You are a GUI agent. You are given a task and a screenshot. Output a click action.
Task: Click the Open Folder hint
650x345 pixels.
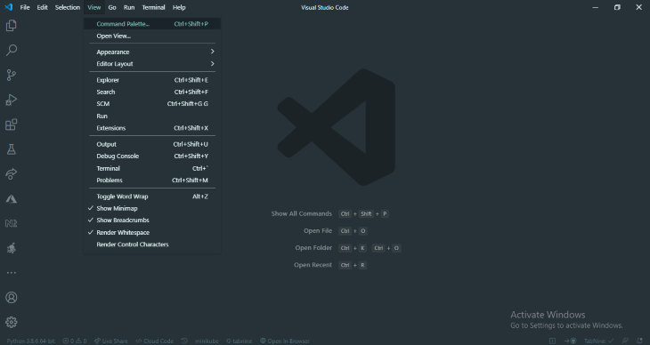tap(313, 248)
